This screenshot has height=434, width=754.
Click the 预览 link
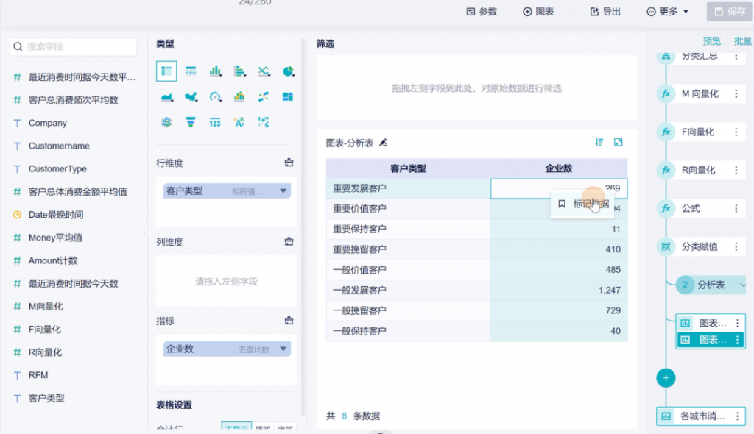(x=711, y=41)
